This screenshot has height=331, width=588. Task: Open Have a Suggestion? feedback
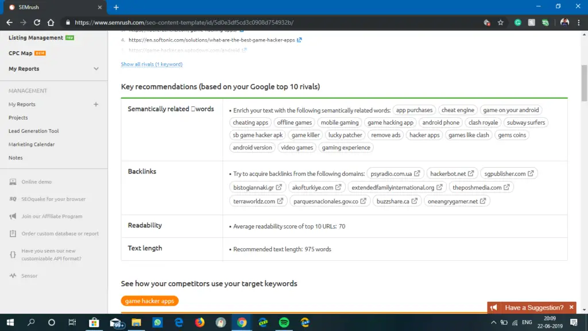533,308
